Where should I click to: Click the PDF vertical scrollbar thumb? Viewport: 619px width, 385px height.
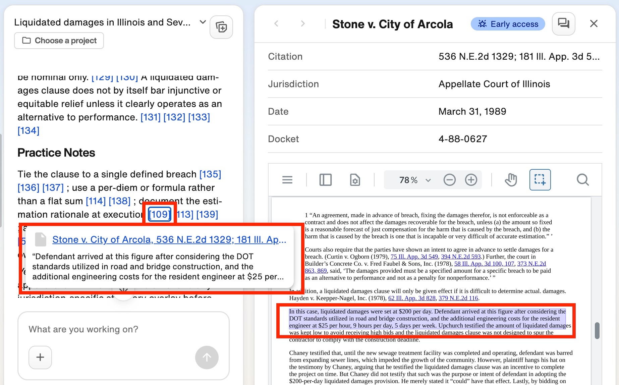point(597,331)
